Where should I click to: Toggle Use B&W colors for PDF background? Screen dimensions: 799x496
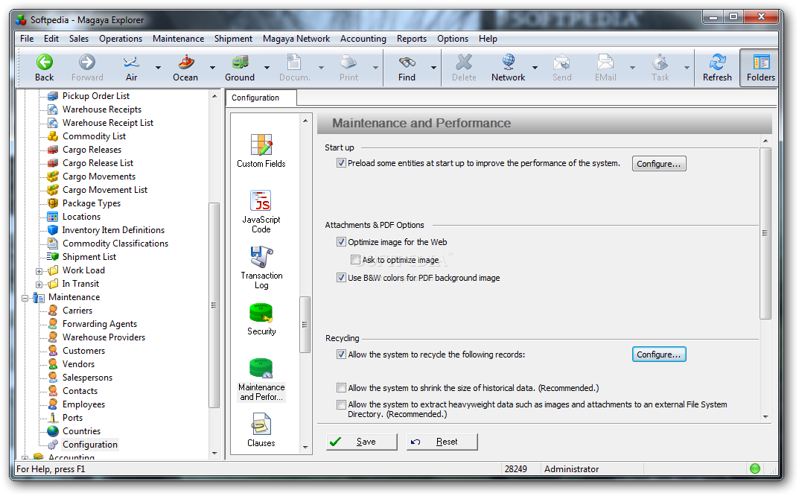click(341, 277)
